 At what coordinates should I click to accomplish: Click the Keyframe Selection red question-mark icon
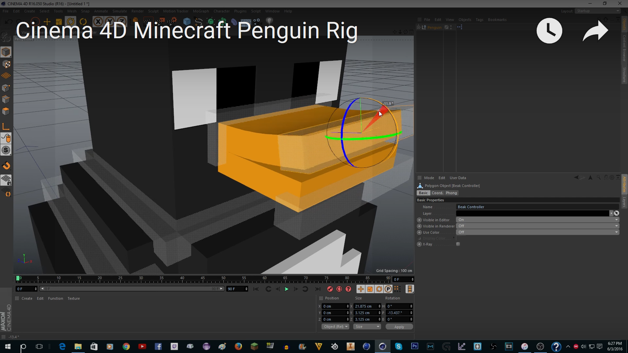pyautogui.click(x=348, y=289)
